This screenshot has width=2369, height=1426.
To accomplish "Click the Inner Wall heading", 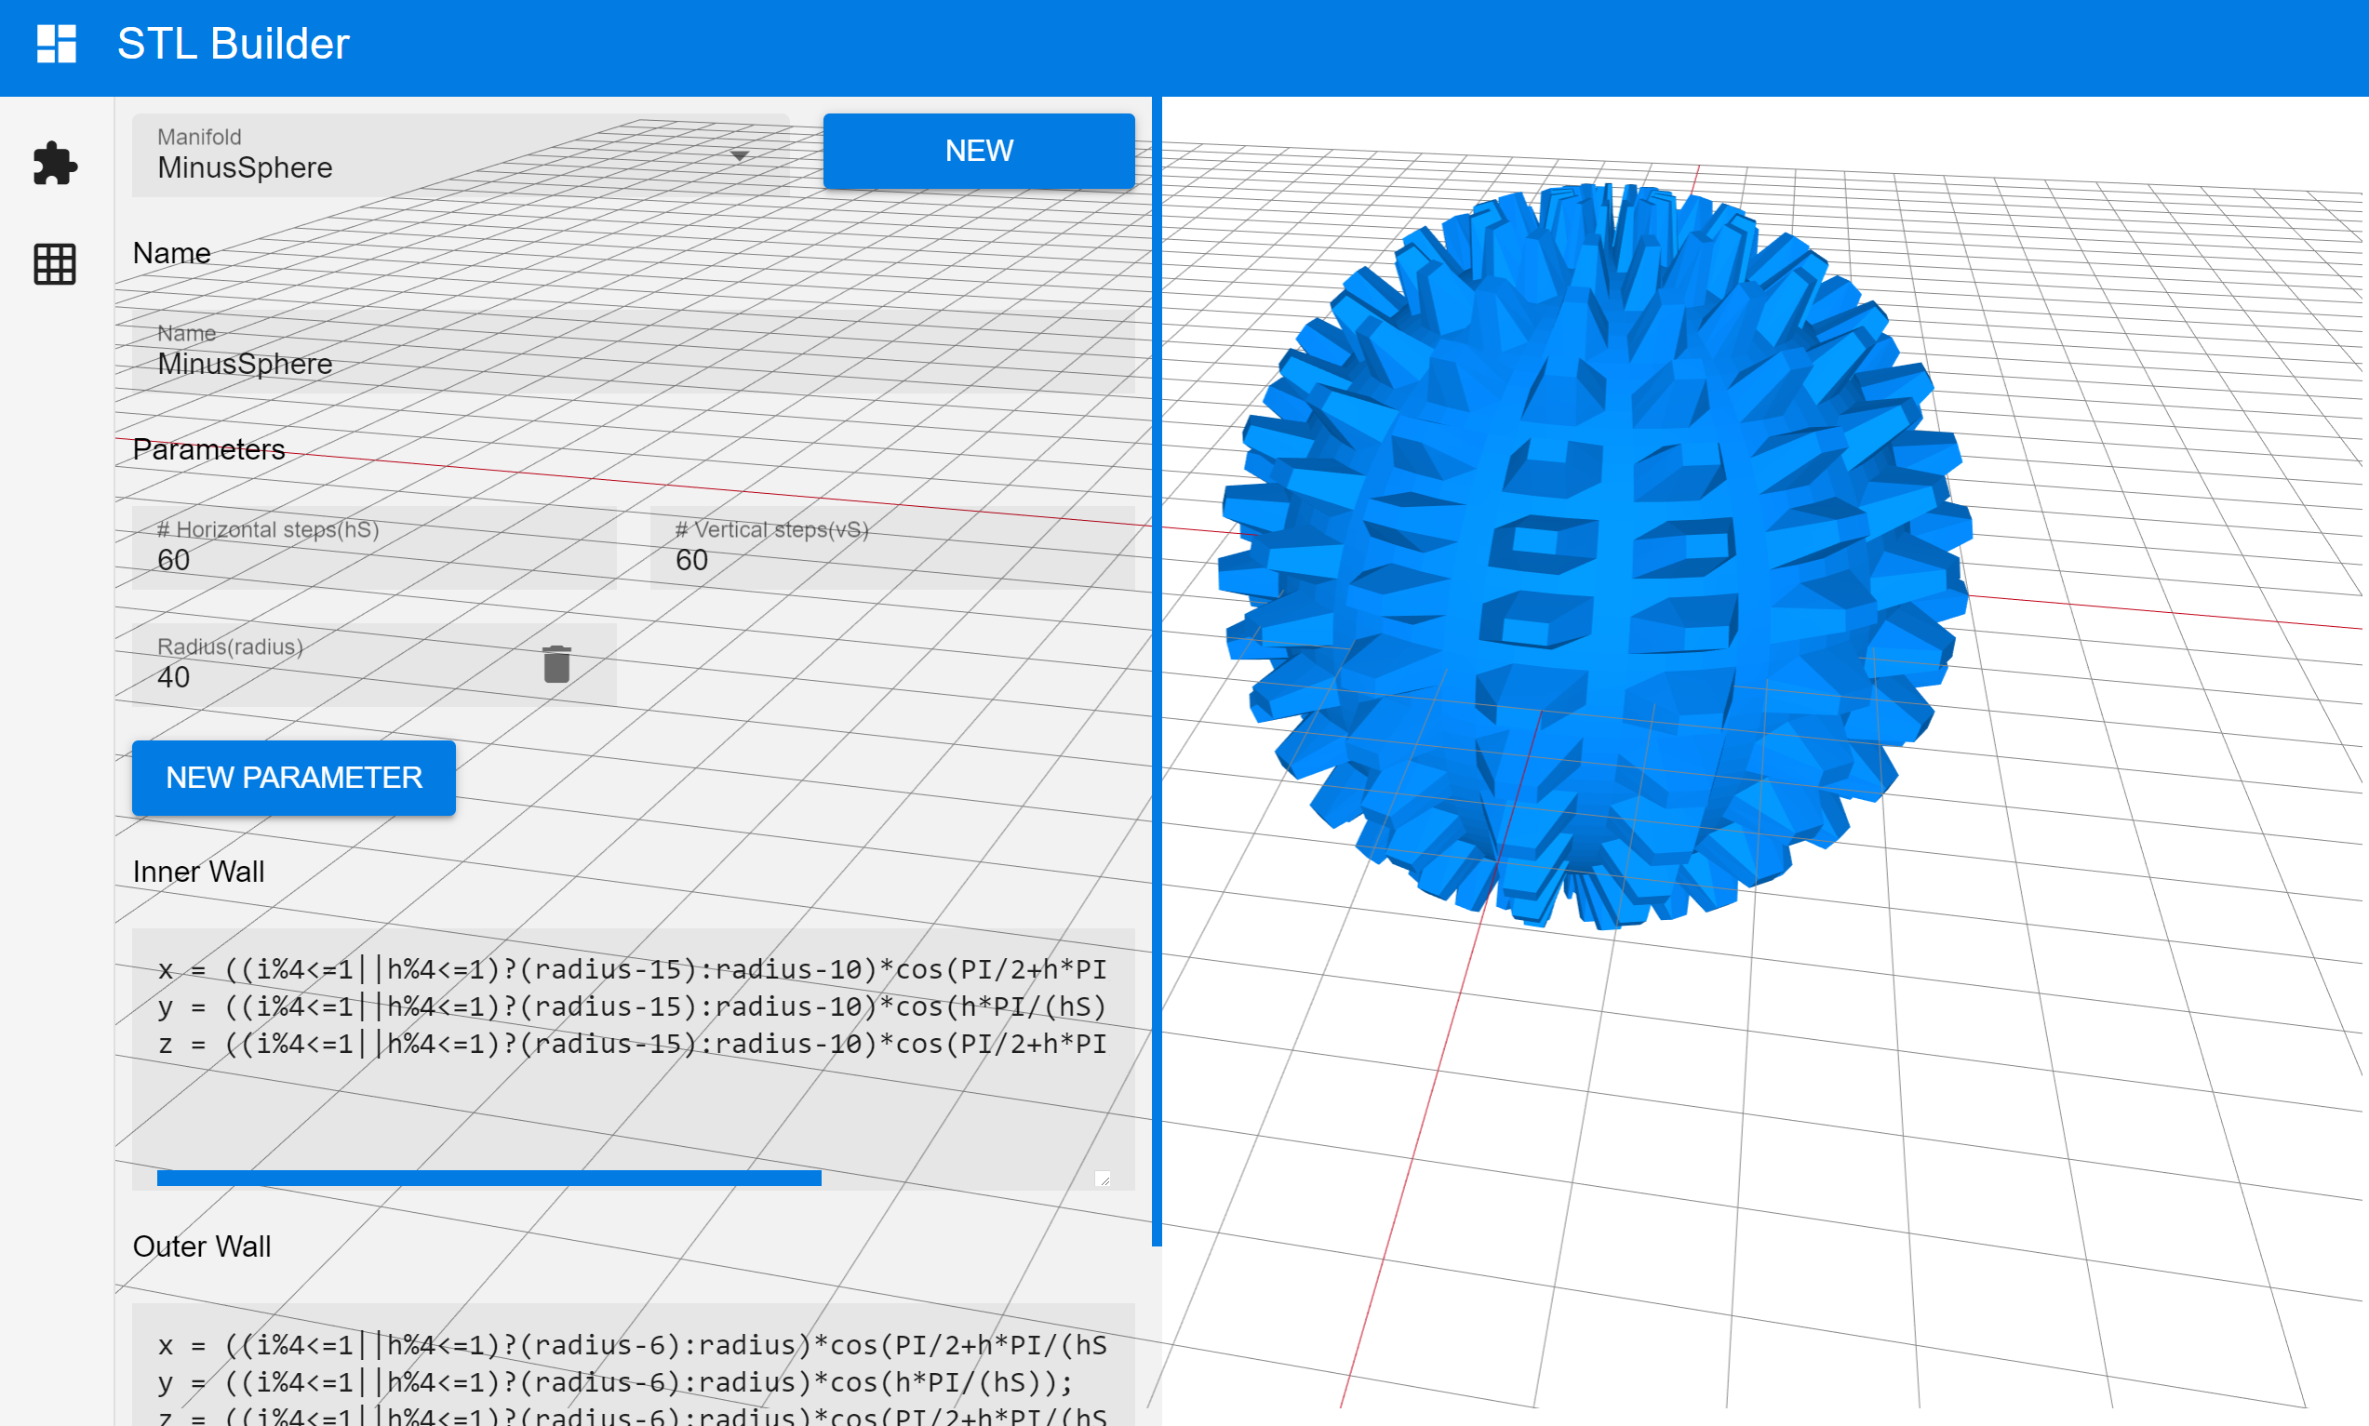I will pyautogui.click(x=199, y=872).
